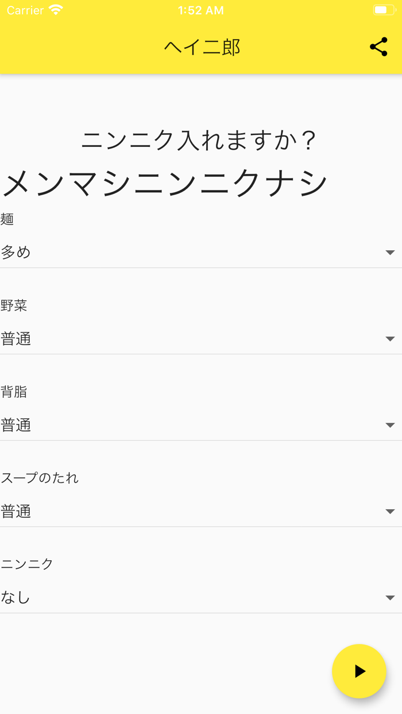The width and height of the screenshot is (402, 714).
Task: Tap the play triangle inside the floating button
Action: (360, 671)
